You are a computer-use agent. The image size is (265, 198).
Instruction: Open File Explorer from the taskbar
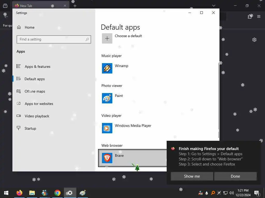point(32,193)
